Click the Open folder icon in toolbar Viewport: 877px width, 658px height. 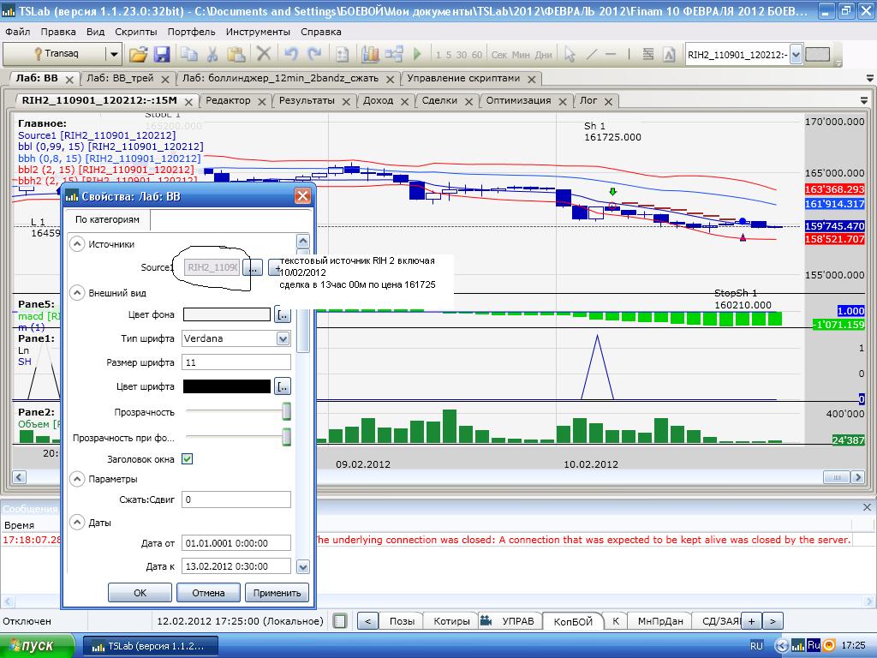[x=138, y=55]
